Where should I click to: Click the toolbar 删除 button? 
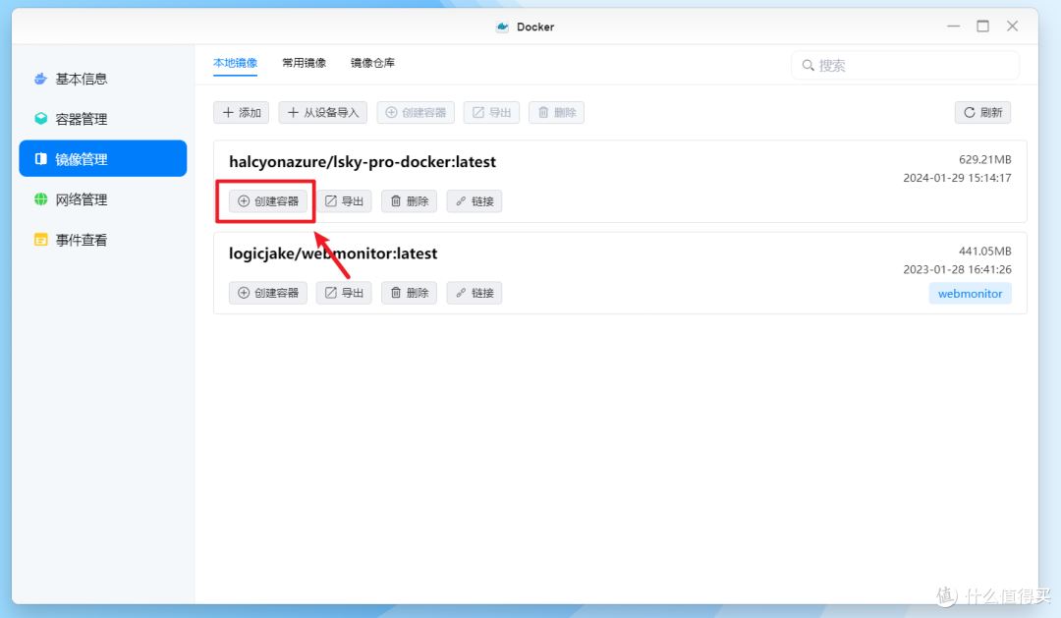click(556, 112)
